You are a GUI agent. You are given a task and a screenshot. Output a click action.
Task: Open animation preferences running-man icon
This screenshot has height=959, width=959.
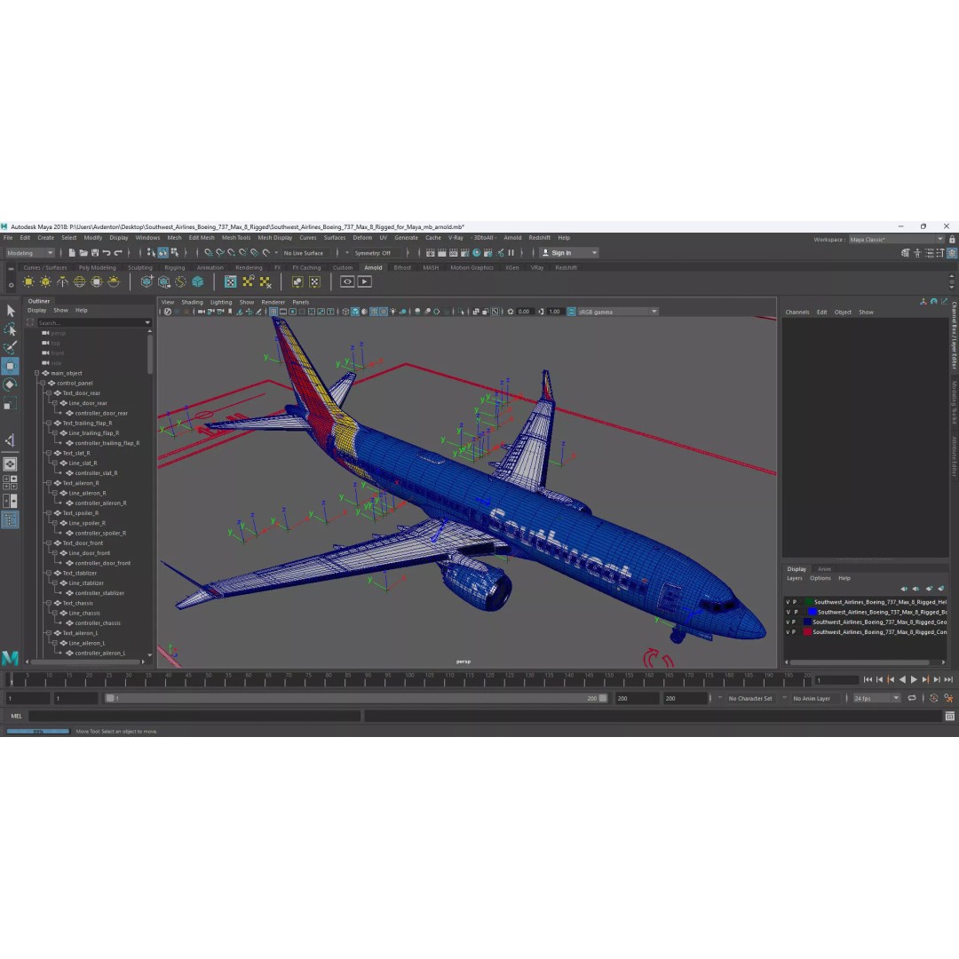[948, 698]
